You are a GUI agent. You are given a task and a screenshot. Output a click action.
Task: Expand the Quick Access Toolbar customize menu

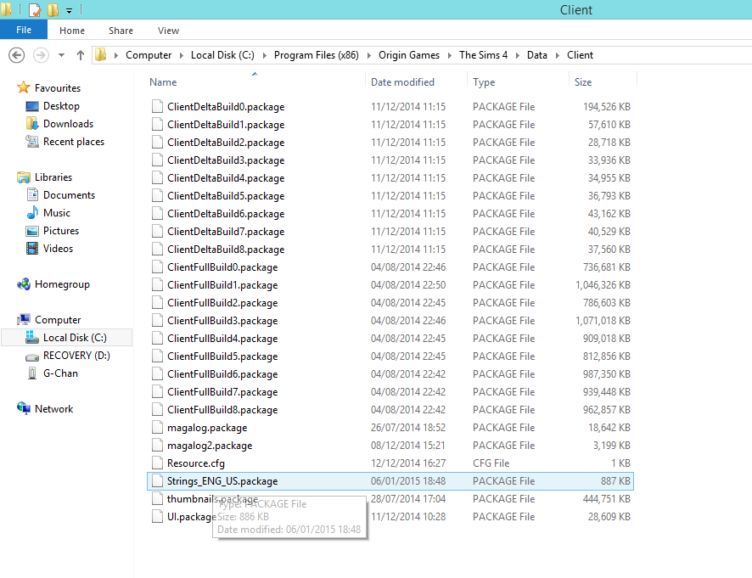tap(69, 10)
